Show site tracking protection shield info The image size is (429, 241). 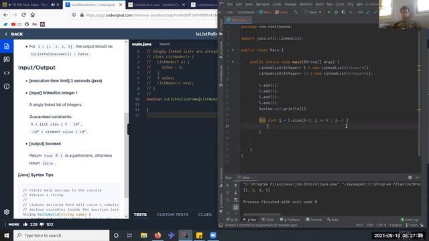(74, 15)
